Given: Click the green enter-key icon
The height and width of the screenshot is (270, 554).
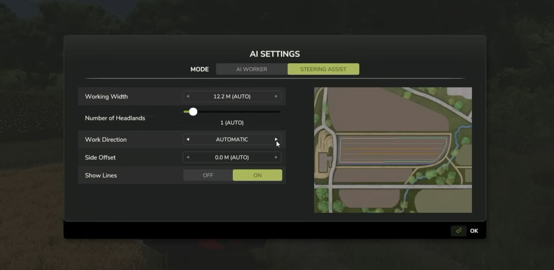Looking at the screenshot, I should [x=458, y=231].
